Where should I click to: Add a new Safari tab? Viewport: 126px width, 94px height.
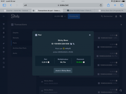pyautogui.click(x=115, y=5)
